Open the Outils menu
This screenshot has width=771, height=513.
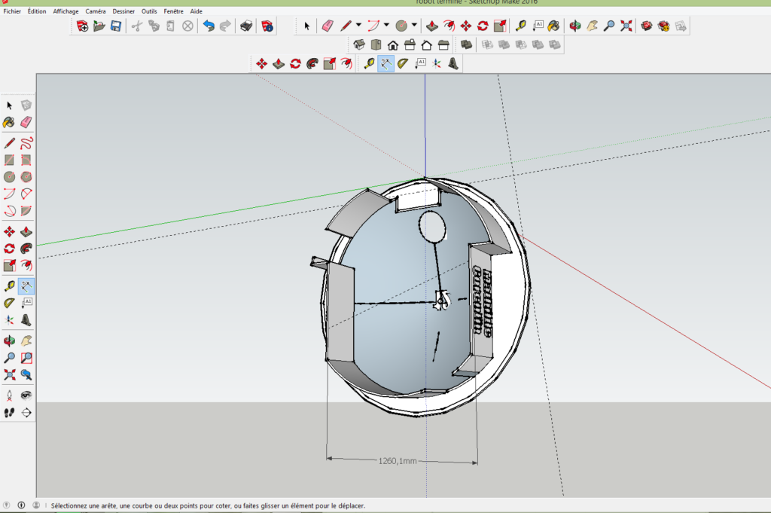[x=149, y=11]
